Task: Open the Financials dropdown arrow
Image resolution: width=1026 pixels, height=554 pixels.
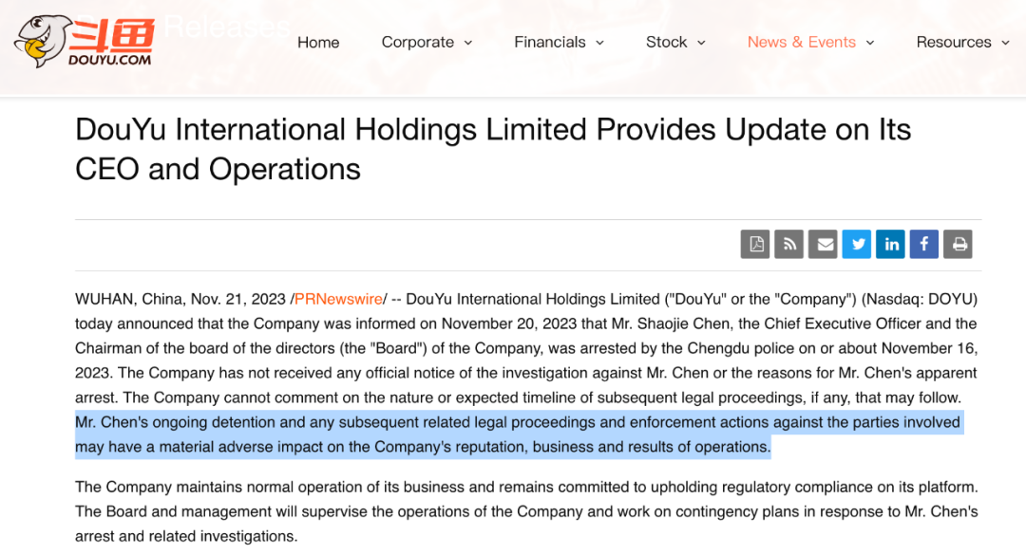Action: 599,43
